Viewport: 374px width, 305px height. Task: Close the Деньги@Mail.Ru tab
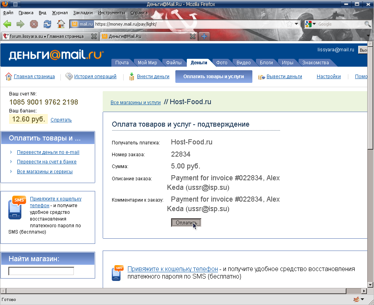(193, 36)
